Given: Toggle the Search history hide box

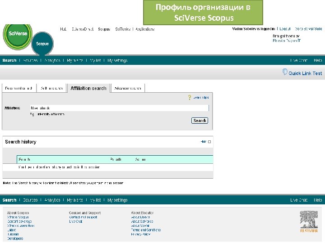Looking at the screenshot, I should (x=209, y=142).
